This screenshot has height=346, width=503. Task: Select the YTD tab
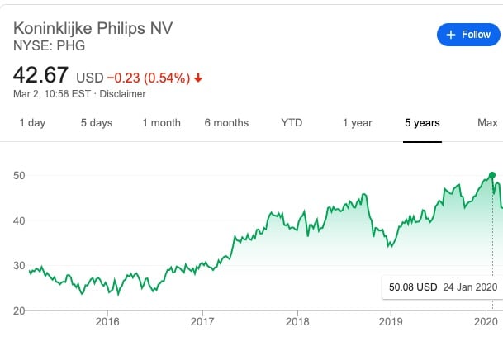tap(292, 123)
